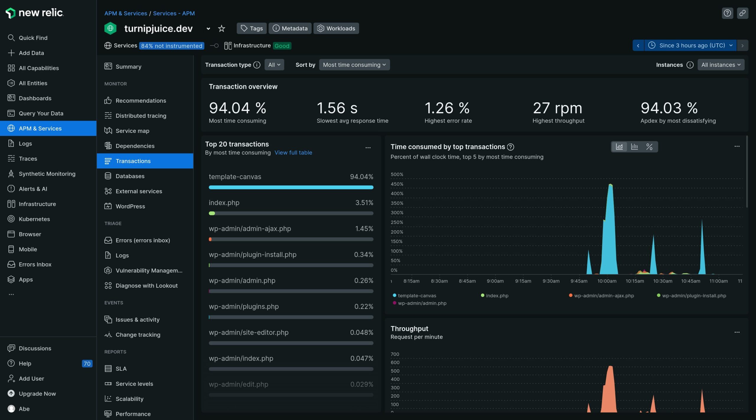This screenshot has height=420, width=756.
Task: Click the Help notification count 70
Action: [87, 364]
